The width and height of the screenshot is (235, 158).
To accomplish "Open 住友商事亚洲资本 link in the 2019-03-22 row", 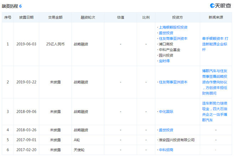I will coord(173,82).
